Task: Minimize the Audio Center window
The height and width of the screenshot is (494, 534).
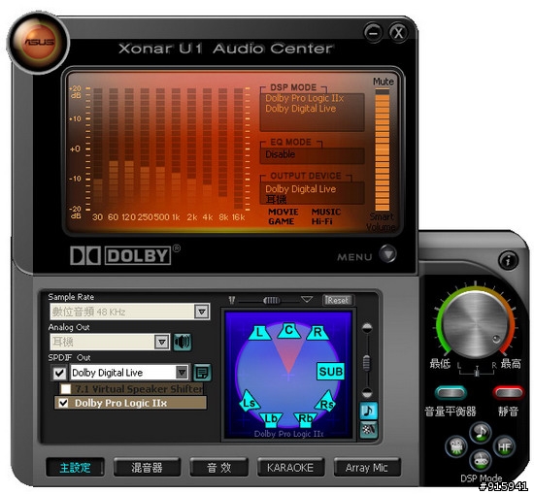Action: pyautogui.click(x=373, y=33)
